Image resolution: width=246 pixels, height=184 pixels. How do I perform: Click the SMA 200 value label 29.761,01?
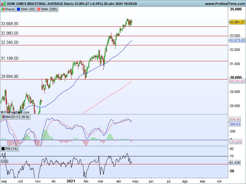pos(237,81)
